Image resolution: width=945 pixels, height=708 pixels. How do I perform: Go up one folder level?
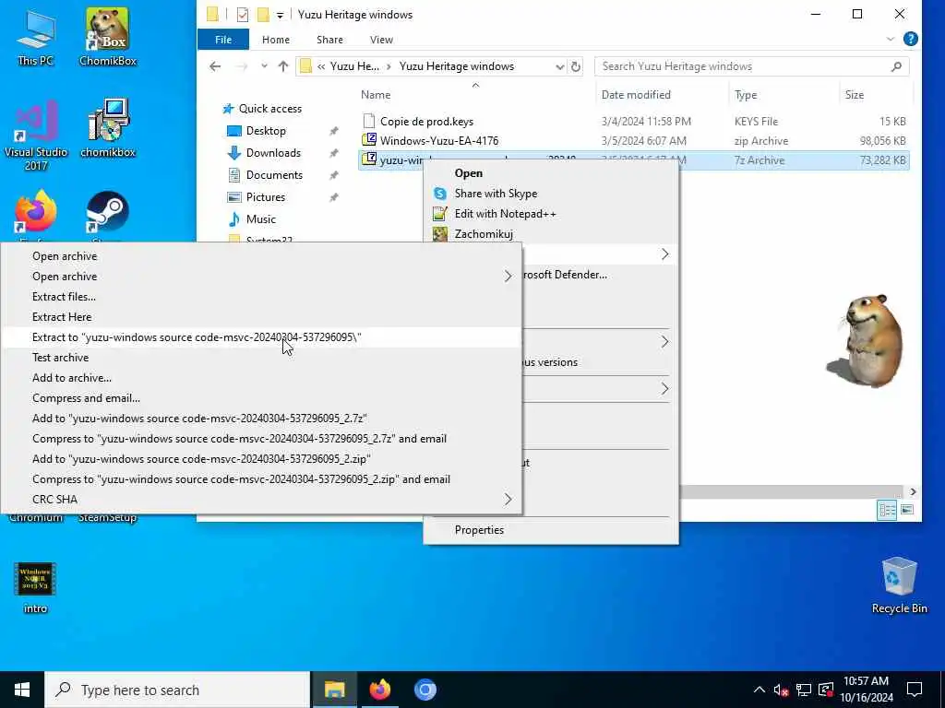tap(283, 66)
